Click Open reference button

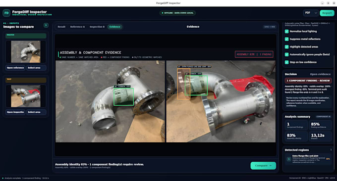pos(15,68)
